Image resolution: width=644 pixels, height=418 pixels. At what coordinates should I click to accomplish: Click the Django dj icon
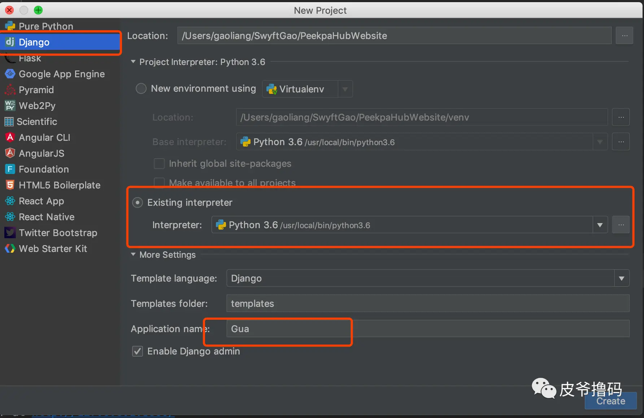click(10, 42)
